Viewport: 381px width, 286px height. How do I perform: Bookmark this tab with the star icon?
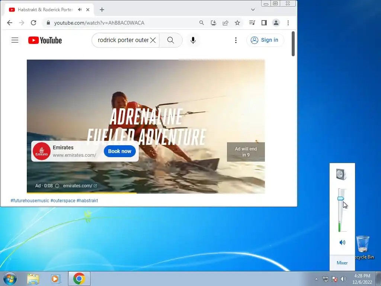(x=237, y=23)
